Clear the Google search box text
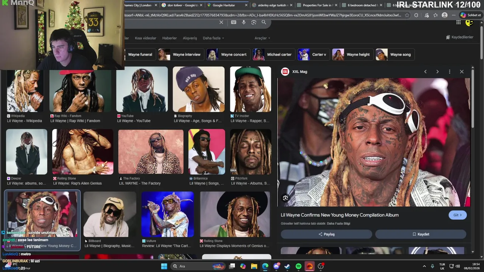Image resolution: width=484 pixels, height=272 pixels. tap(221, 22)
